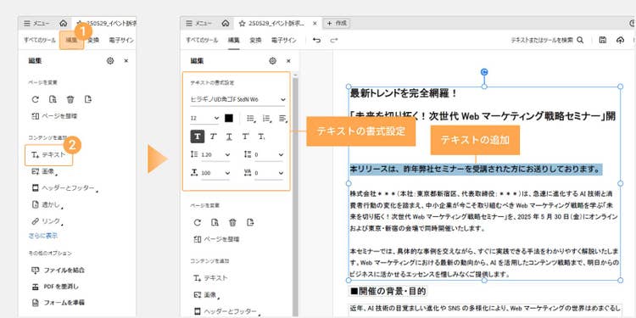Open character spacing VA dropdown

click(264, 173)
